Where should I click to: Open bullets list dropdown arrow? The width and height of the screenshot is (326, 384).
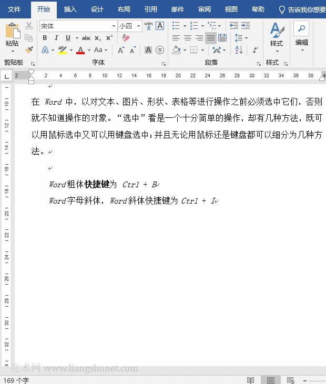pyautogui.click(x=185, y=26)
